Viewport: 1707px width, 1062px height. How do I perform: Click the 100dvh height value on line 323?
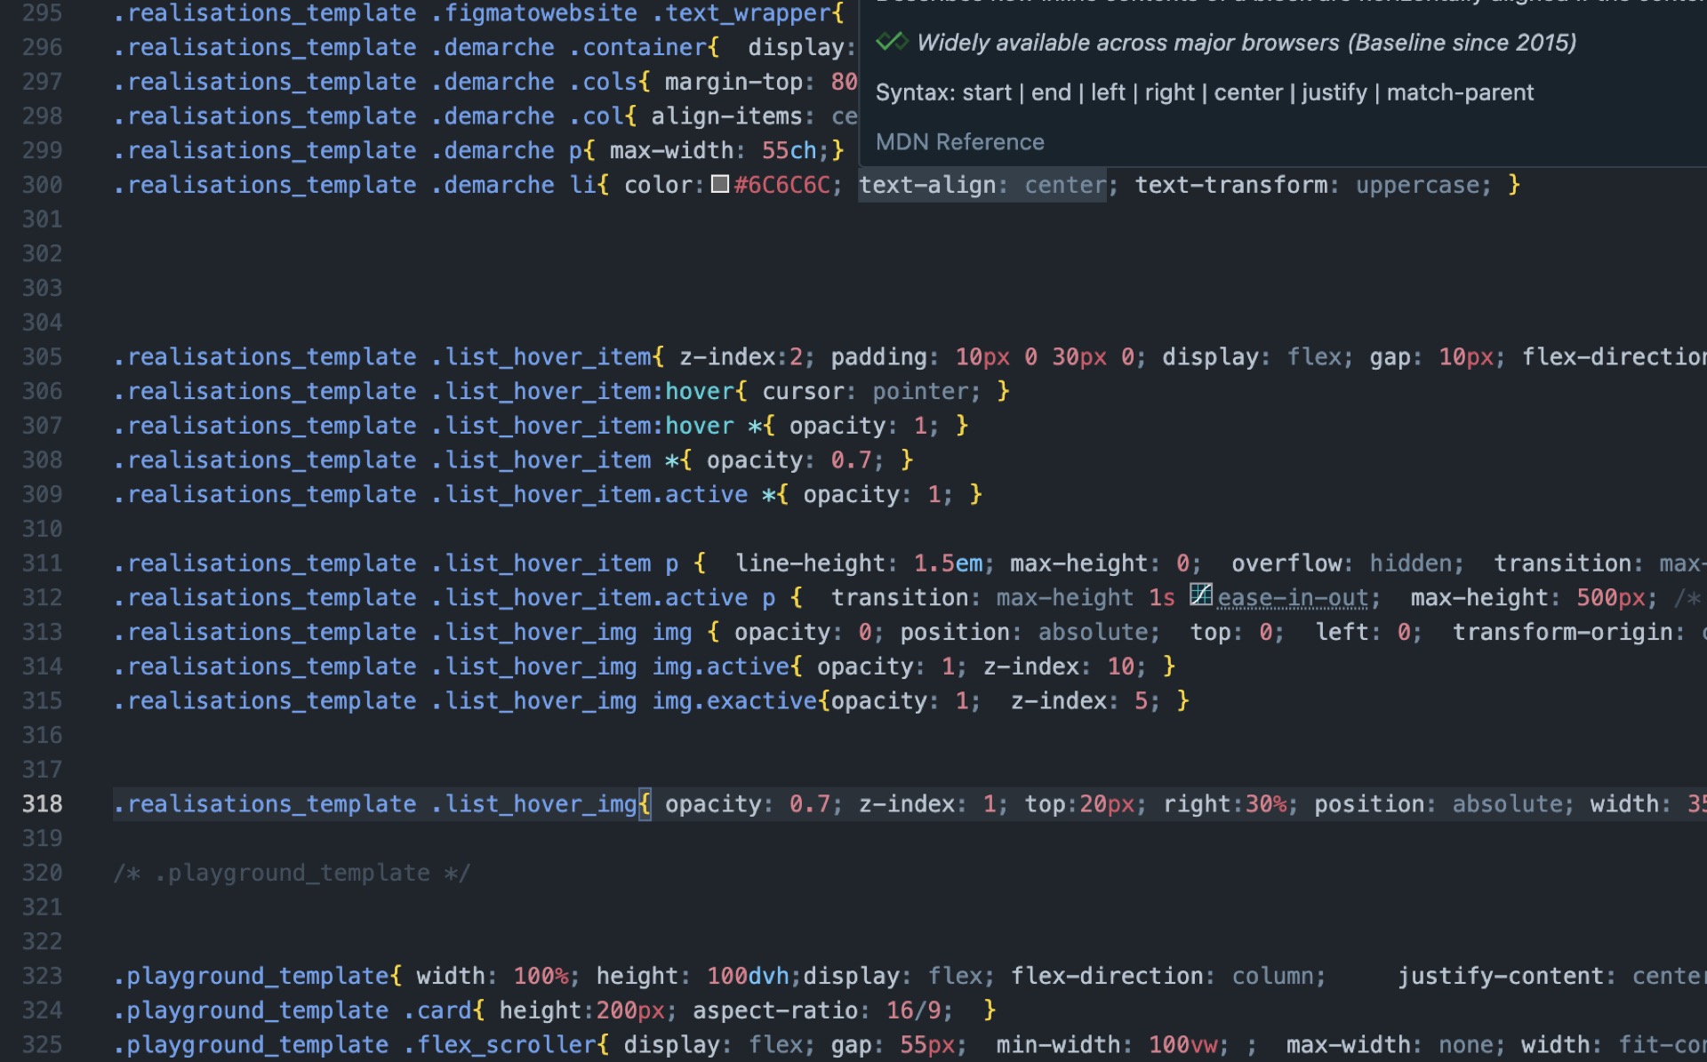tap(748, 975)
